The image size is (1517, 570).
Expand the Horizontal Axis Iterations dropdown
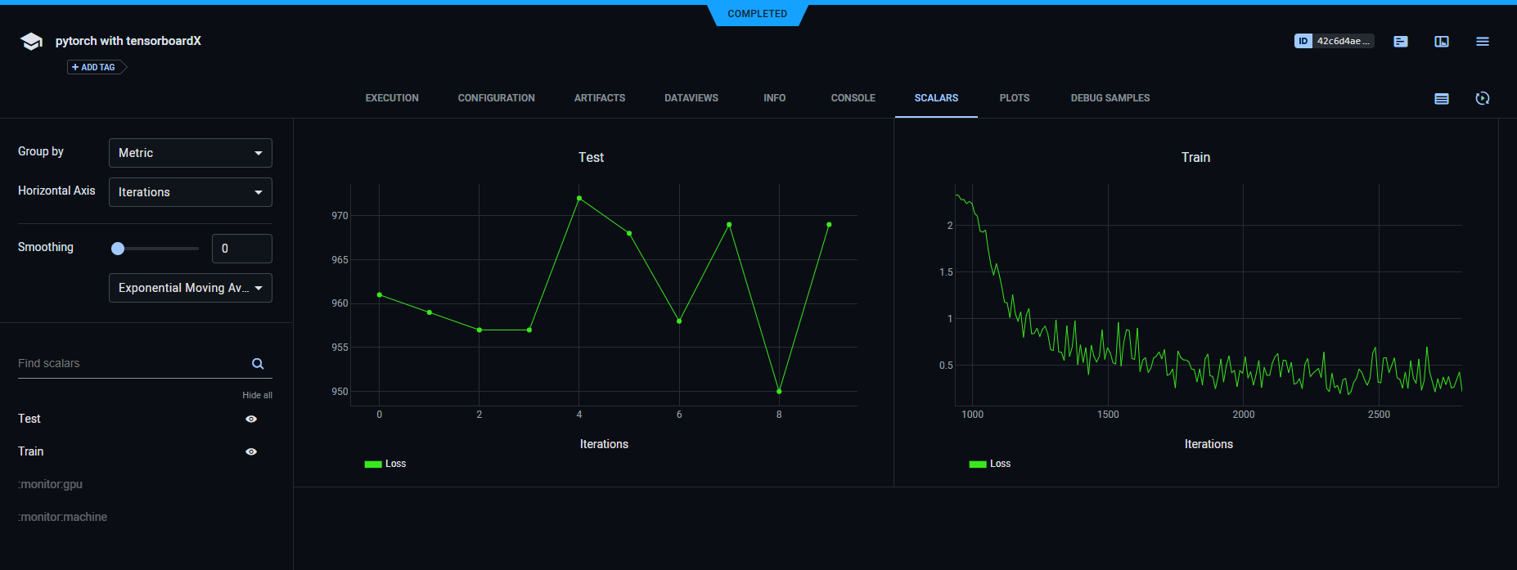point(190,192)
